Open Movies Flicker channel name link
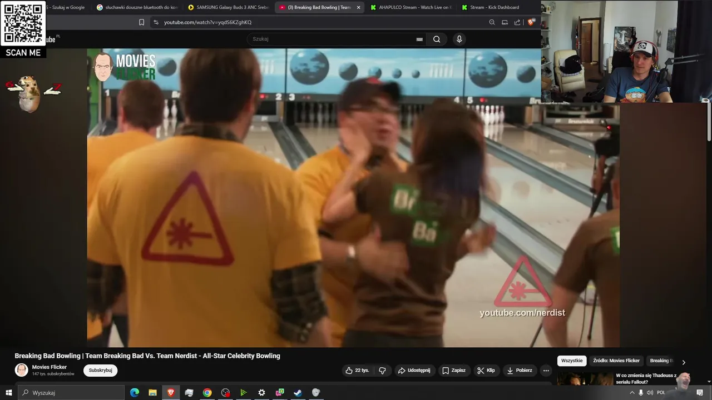 point(50,367)
